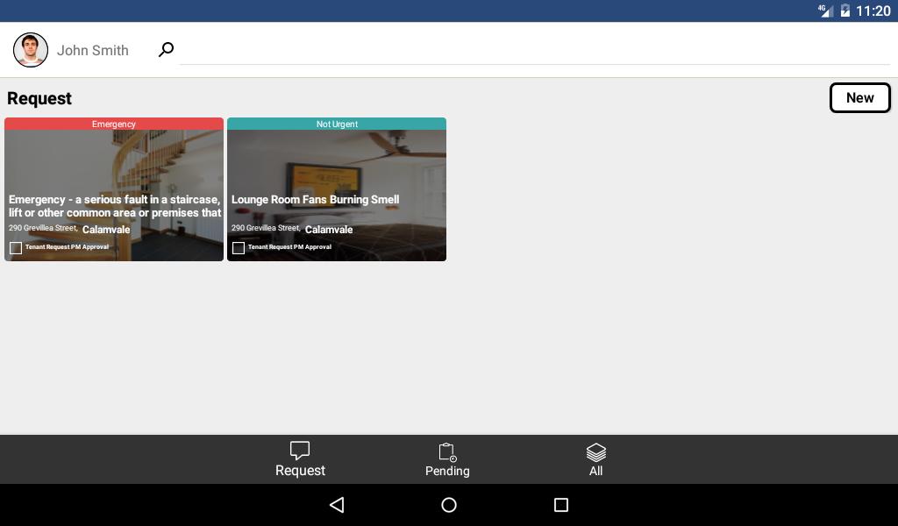Select the red Emergency priority label
The width and height of the screenshot is (898, 526).
pos(114,124)
